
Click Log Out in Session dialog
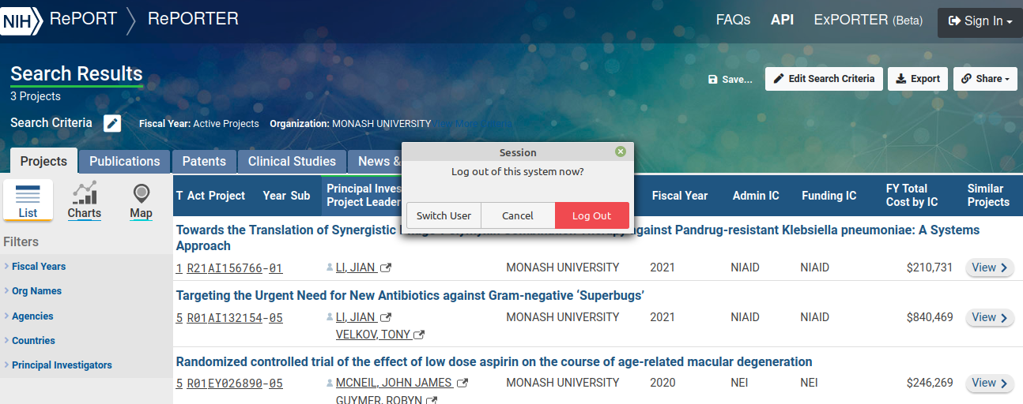point(592,215)
